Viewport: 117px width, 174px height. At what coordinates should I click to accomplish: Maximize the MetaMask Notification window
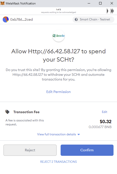point(100,3)
